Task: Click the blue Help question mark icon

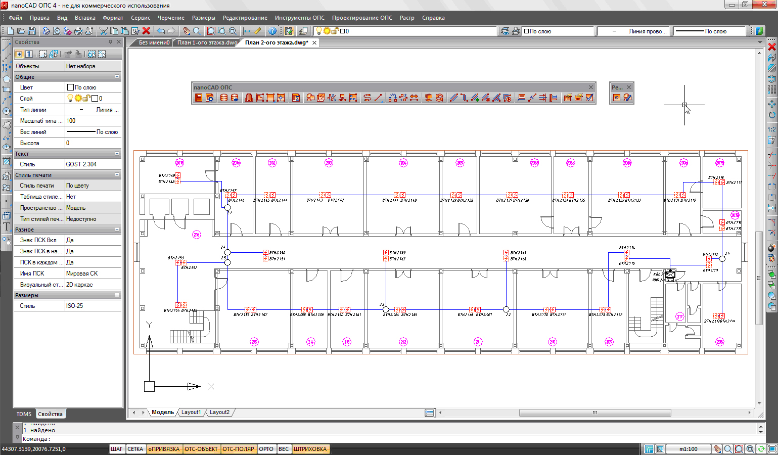Action: [272, 31]
